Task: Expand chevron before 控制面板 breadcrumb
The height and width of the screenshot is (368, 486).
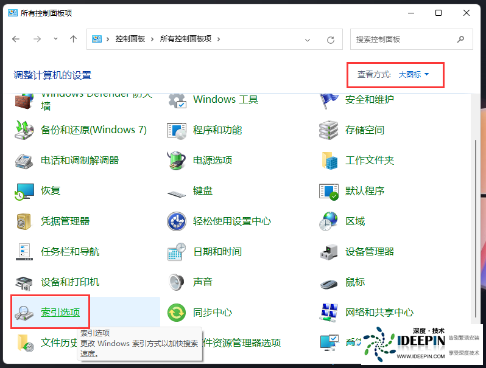Action: click(108, 39)
